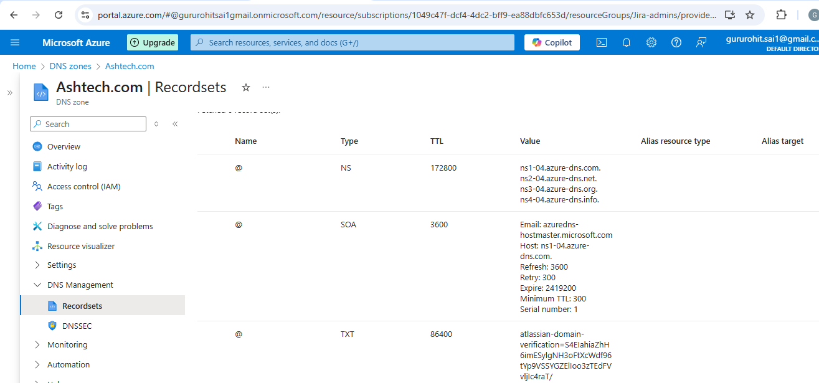
Task: Open the notifications bell
Action: pos(627,42)
